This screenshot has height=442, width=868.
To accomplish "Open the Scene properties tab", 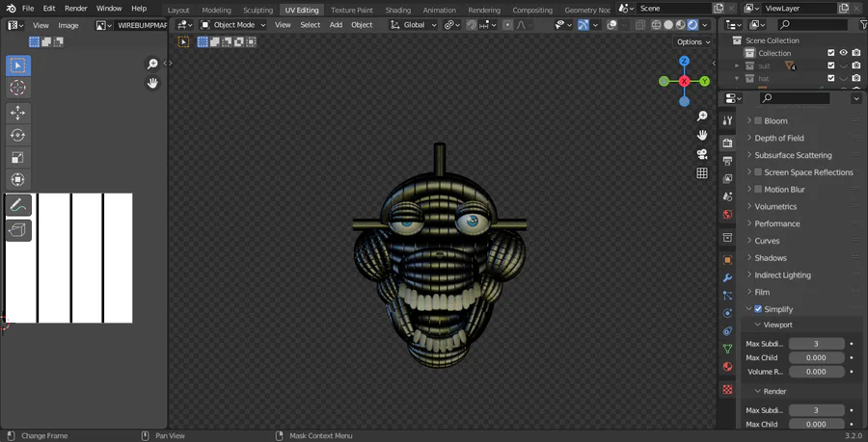I will pyautogui.click(x=727, y=196).
